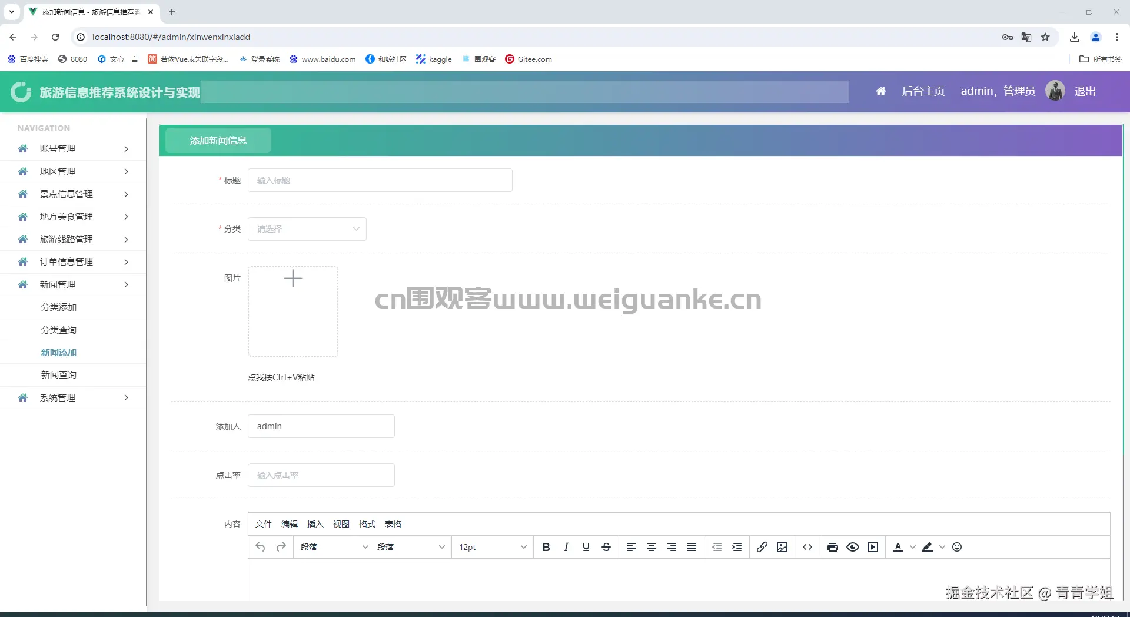Click the 标题 input field
Screen dimensions: 1130x617
(380, 180)
